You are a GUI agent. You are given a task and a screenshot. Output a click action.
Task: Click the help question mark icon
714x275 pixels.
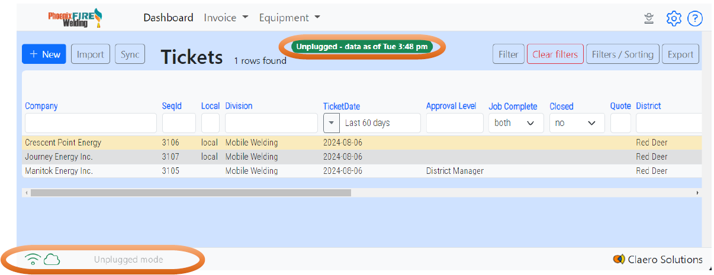[694, 18]
